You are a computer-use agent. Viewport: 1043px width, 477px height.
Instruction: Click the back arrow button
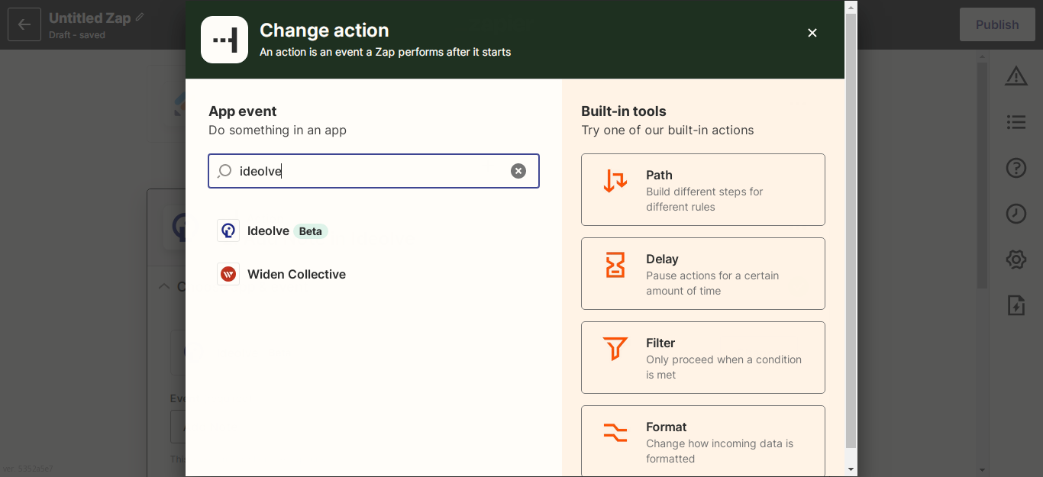pyautogui.click(x=24, y=24)
